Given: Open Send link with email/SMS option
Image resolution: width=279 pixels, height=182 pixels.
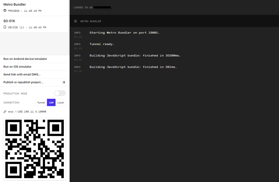Looking at the screenshot, I should pyautogui.click(x=35, y=75).
